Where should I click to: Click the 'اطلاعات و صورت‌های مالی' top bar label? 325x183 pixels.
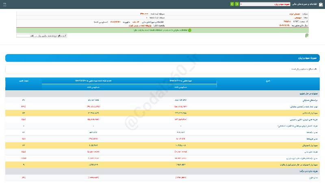click(x=305, y=4)
